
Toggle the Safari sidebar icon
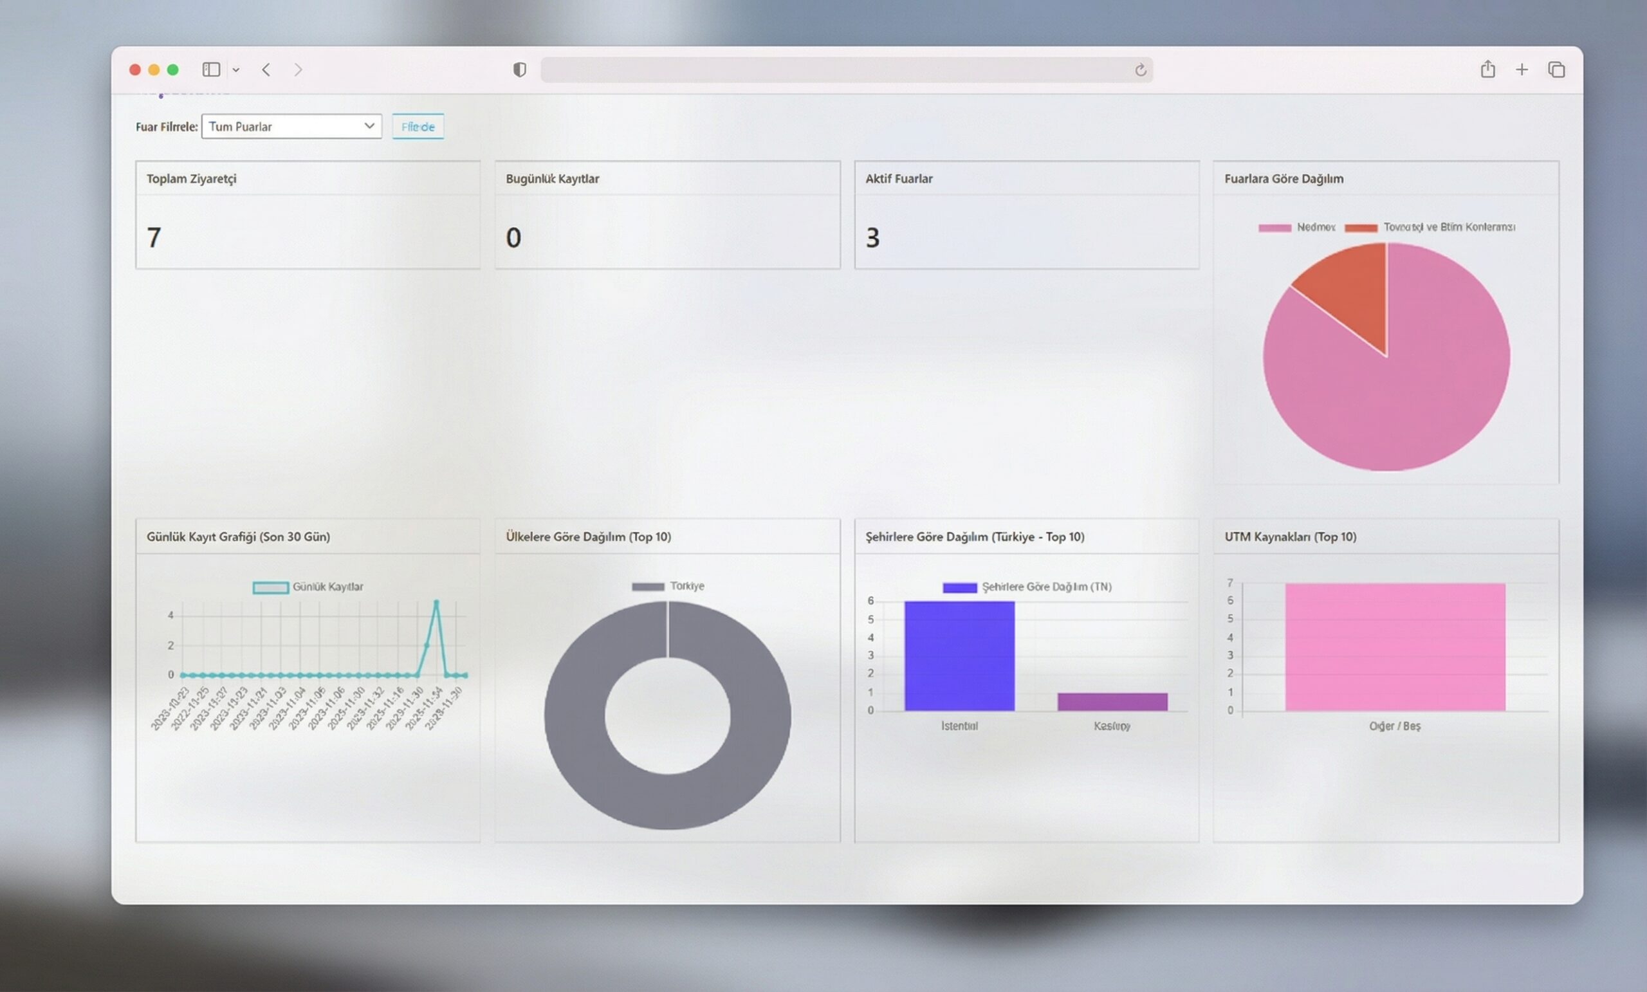coord(211,69)
